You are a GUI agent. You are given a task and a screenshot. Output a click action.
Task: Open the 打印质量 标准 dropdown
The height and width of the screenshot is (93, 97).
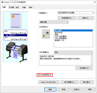tap(73, 52)
